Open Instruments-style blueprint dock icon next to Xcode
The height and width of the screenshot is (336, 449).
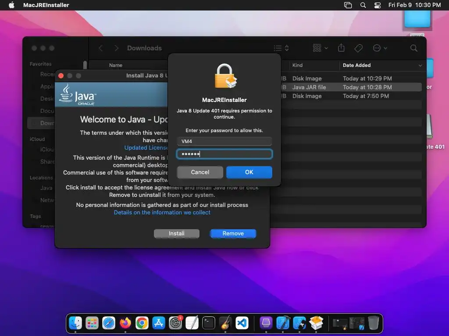click(299, 323)
